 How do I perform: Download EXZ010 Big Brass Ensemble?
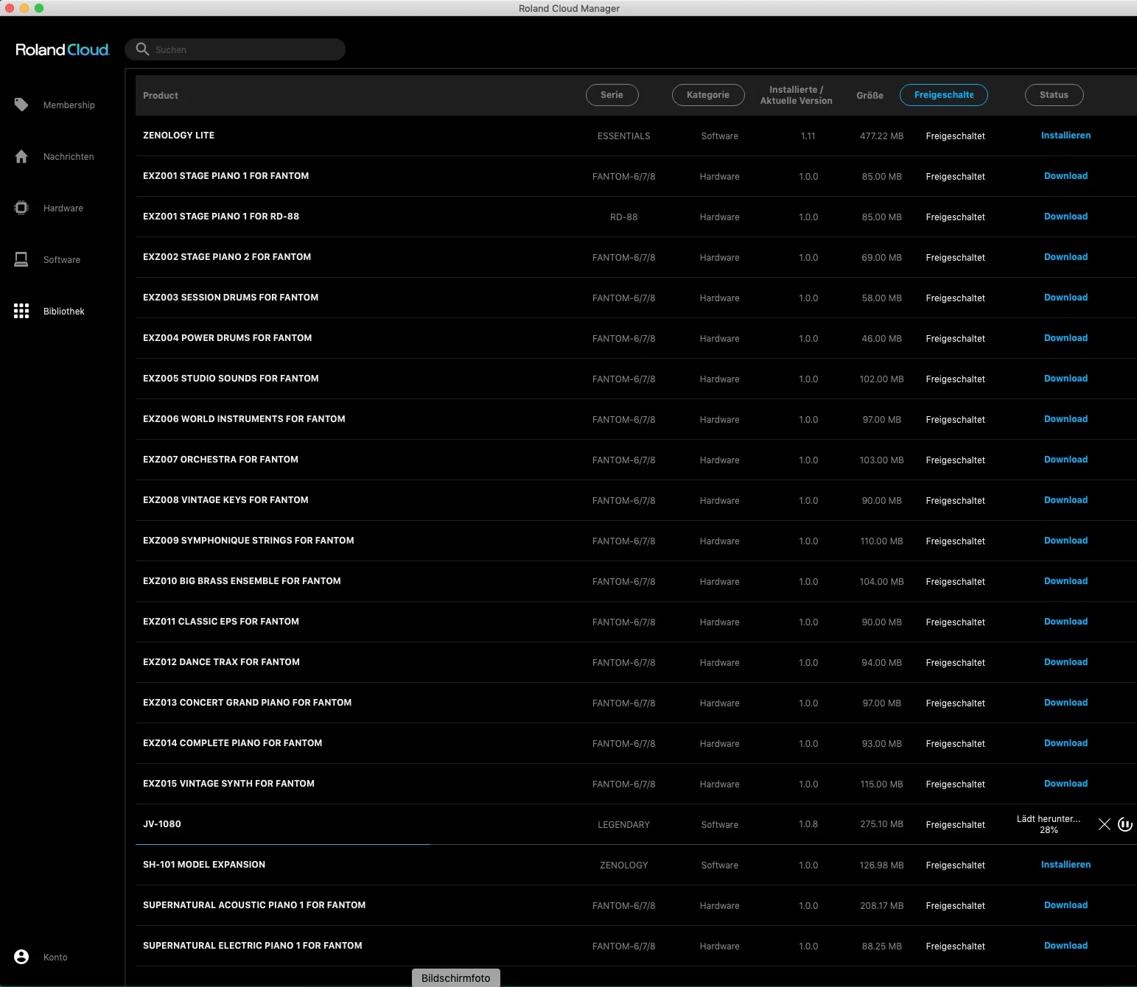pos(1066,581)
